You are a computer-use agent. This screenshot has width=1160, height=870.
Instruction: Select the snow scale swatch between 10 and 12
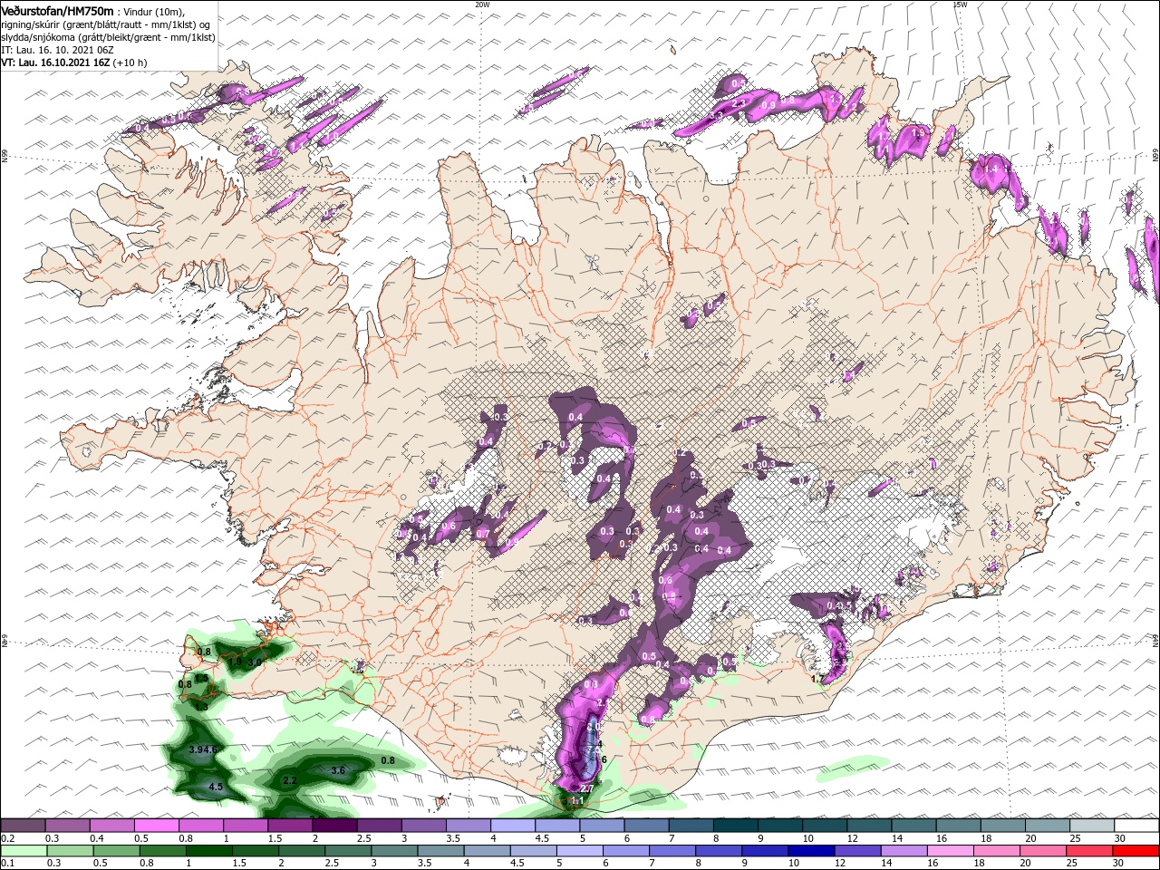point(826,826)
